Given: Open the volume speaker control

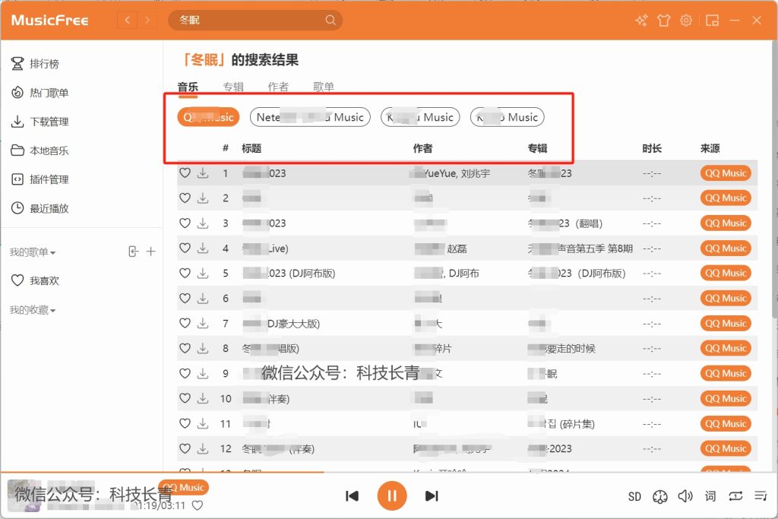Looking at the screenshot, I should (x=685, y=496).
